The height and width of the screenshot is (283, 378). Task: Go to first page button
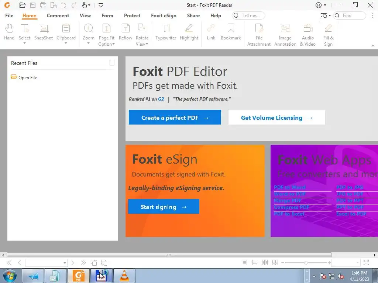tap(9, 262)
